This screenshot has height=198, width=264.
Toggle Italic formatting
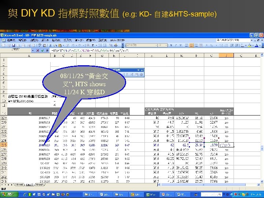pos(176,45)
